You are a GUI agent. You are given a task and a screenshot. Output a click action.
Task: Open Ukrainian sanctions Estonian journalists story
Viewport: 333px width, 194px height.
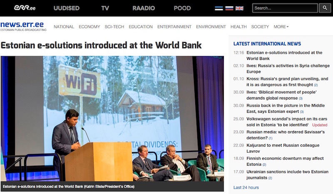pyautogui.click(x=287, y=175)
